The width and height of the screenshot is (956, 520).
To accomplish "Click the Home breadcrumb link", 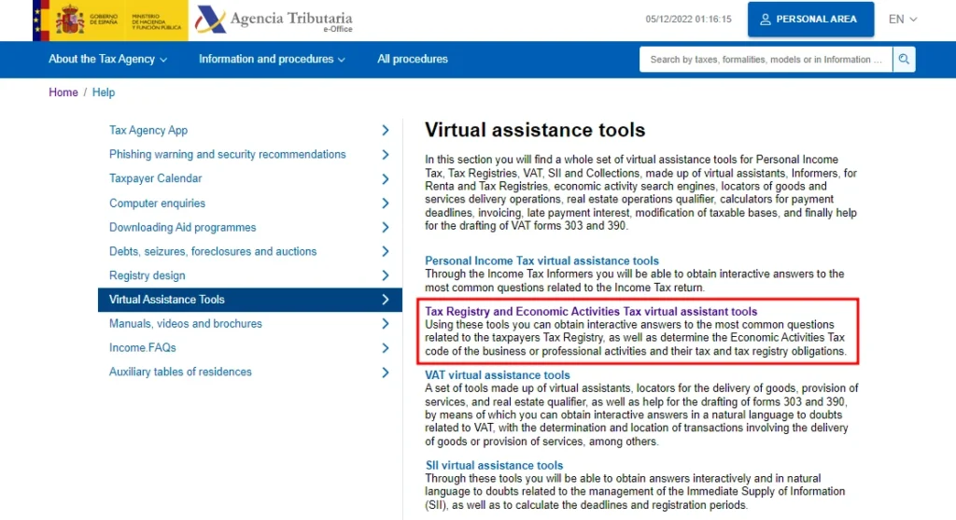I will click(63, 92).
